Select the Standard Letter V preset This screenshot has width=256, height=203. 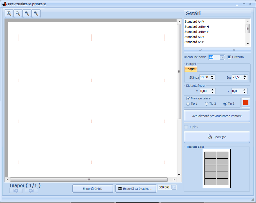click(x=215, y=32)
